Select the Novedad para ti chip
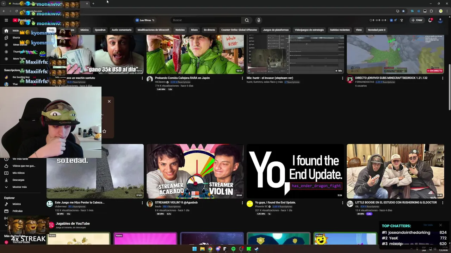The height and width of the screenshot is (253, 451). point(377,30)
